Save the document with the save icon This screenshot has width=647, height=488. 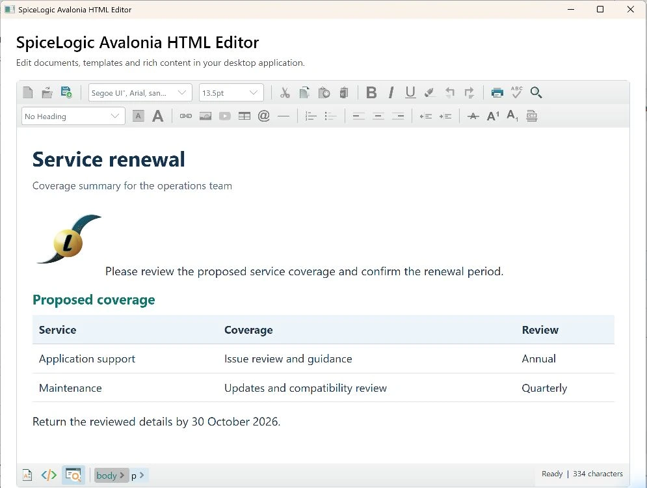[x=66, y=92]
